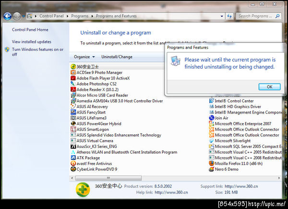Image resolution: width=288 pixels, height=209 pixels.
Task: Click the ASUS FancyStart icon
Action: [x=73, y=112]
